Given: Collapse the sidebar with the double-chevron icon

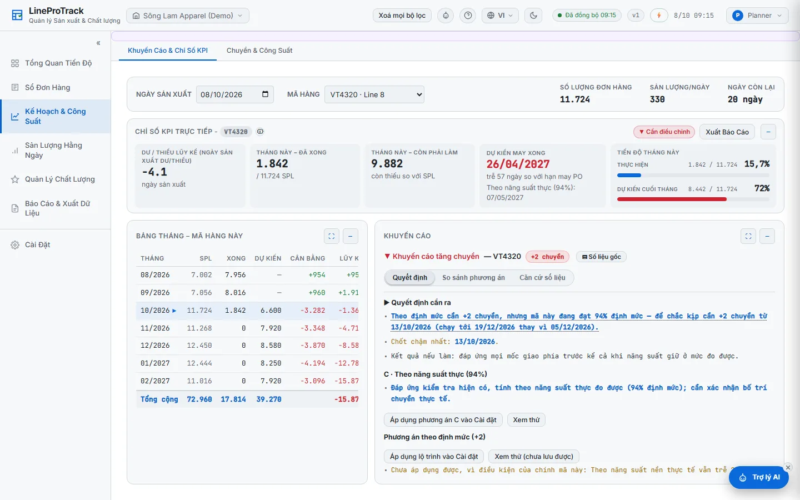Looking at the screenshot, I should pyautogui.click(x=98, y=43).
